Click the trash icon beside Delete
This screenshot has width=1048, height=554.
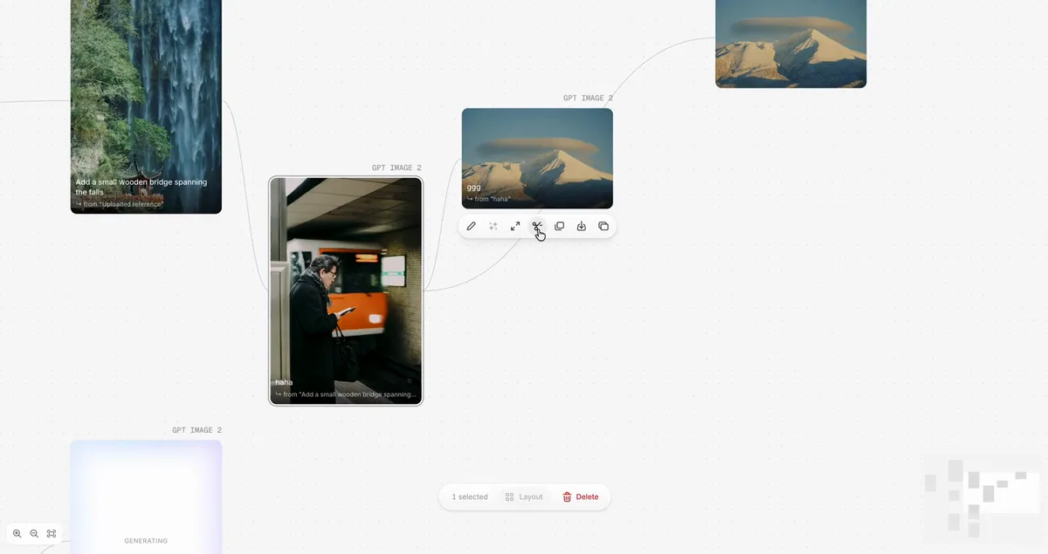[567, 497]
